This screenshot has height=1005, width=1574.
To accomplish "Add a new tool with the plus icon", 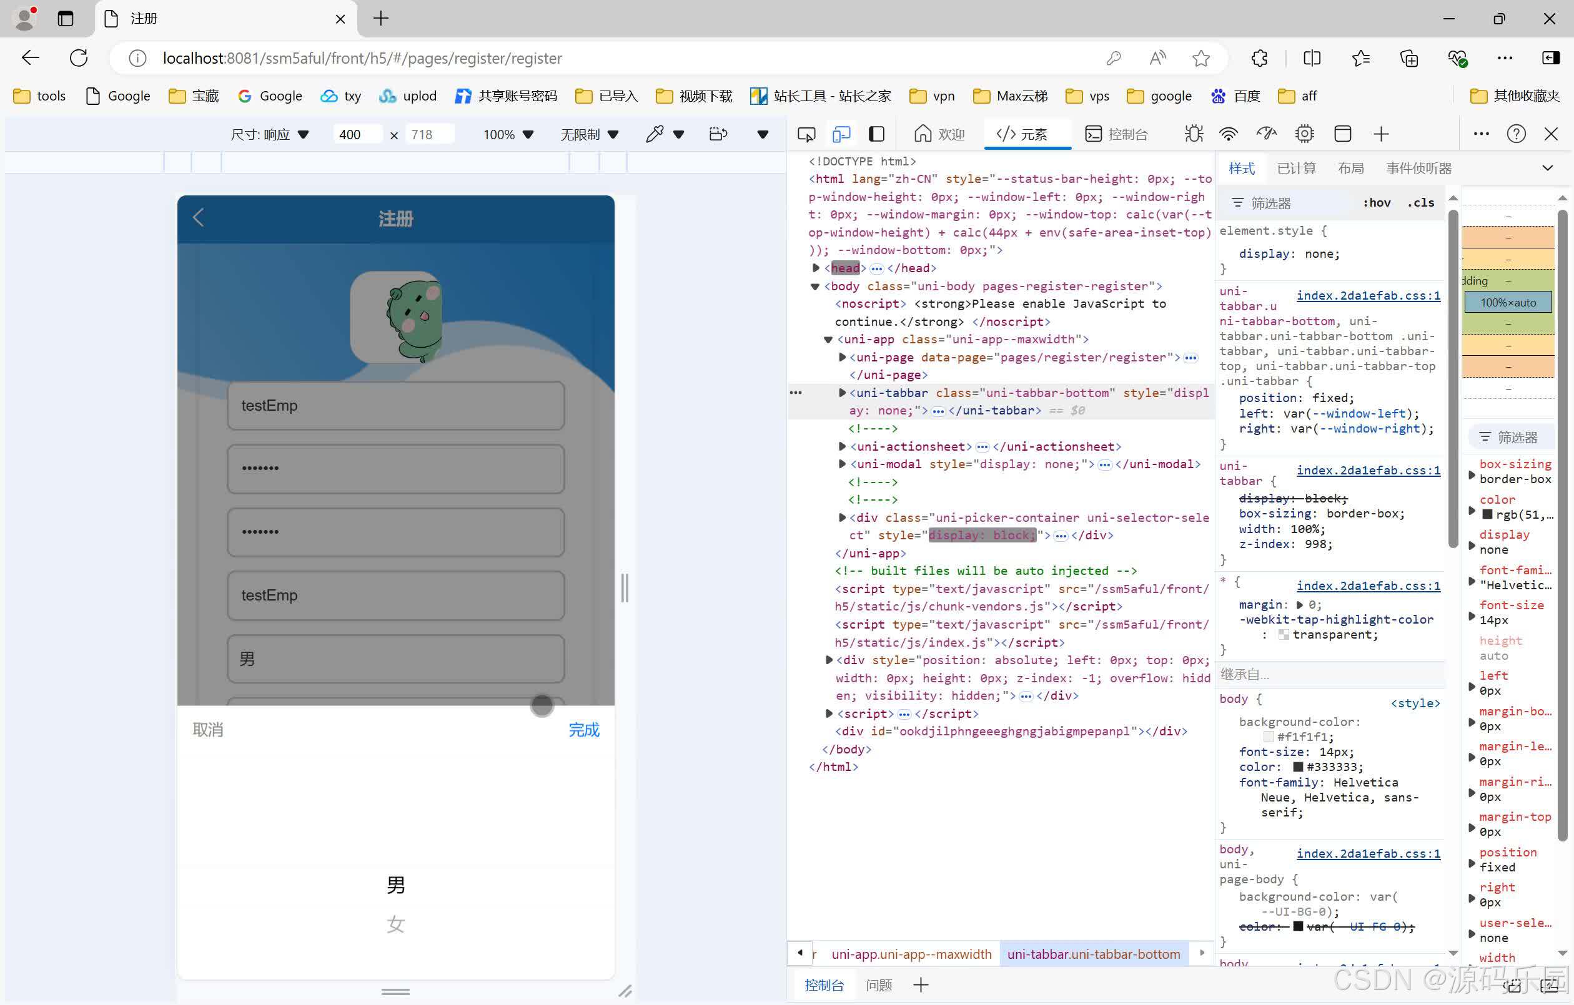I will point(1380,134).
